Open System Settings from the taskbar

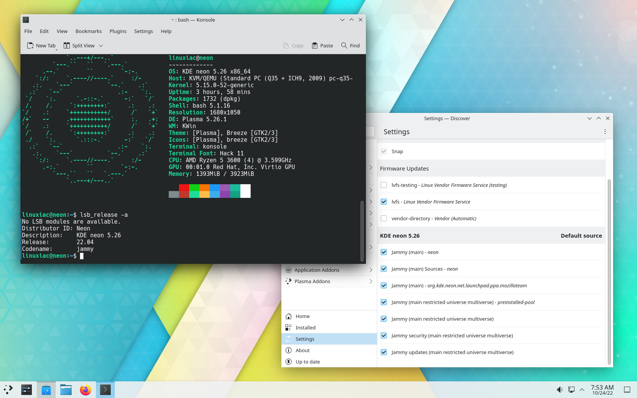coord(27,389)
